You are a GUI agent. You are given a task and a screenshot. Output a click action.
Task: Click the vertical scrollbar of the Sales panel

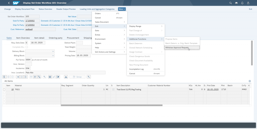pyautogui.click(x=252, y=53)
